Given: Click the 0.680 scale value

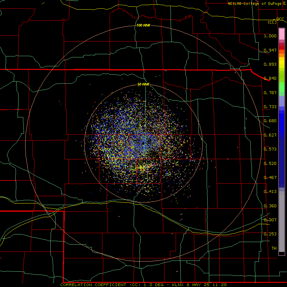Looking at the screenshot, I should click(270, 121).
